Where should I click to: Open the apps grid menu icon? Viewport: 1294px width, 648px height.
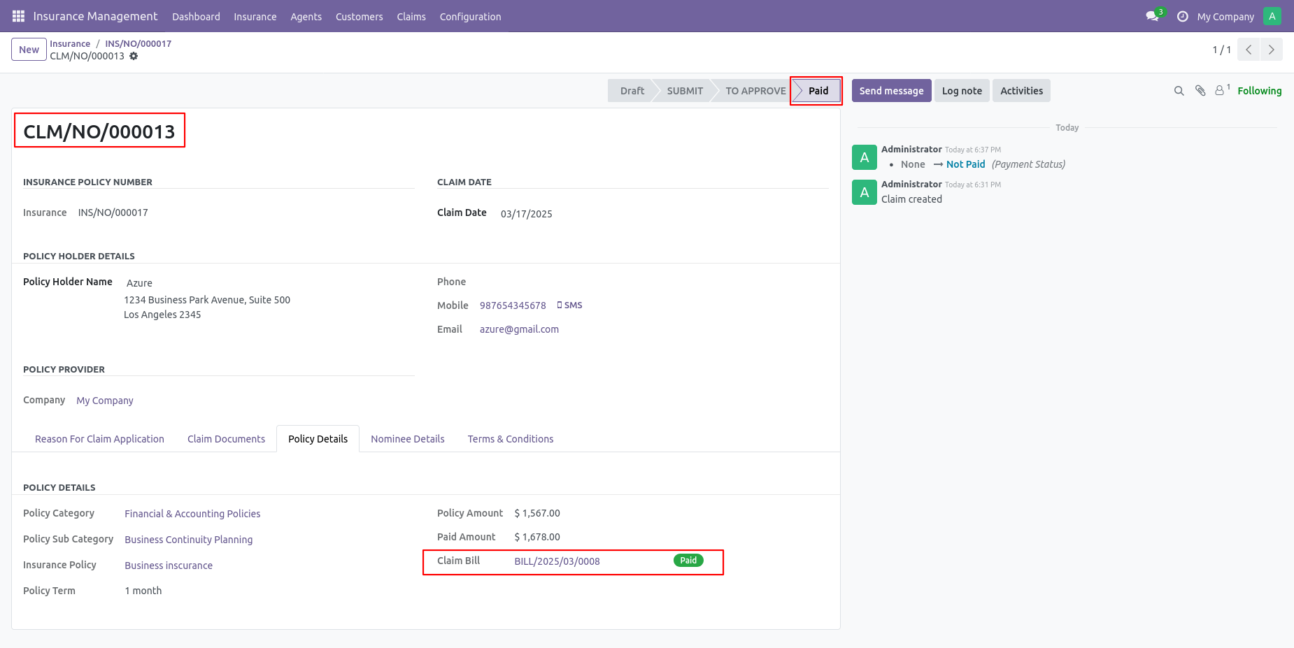tap(18, 16)
